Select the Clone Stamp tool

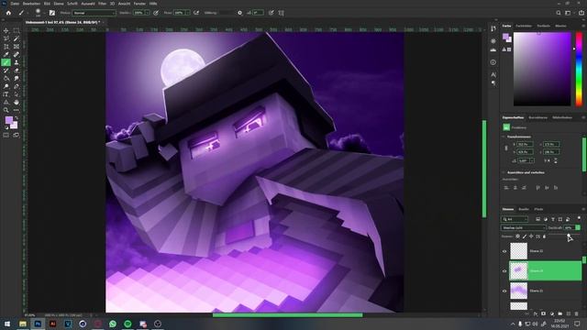(17, 62)
